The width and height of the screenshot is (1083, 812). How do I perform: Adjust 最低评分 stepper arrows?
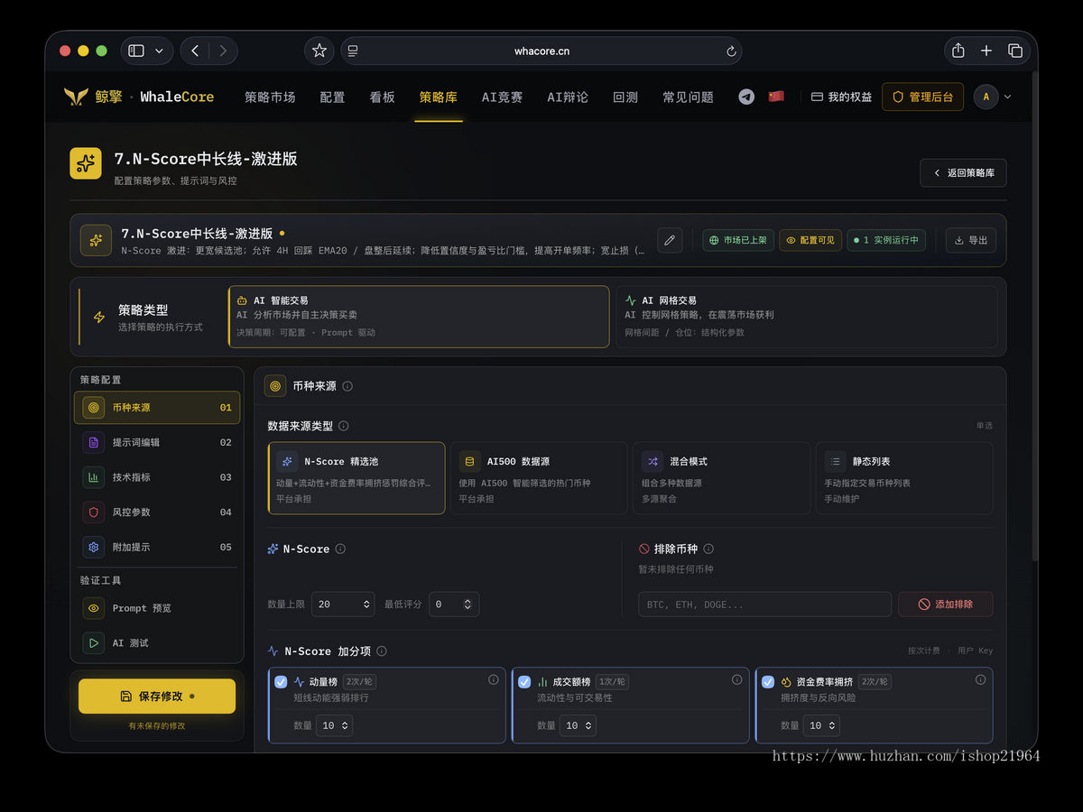467,604
